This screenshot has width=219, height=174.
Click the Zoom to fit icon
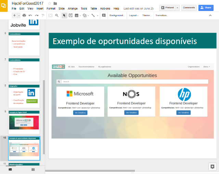[50, 15]
